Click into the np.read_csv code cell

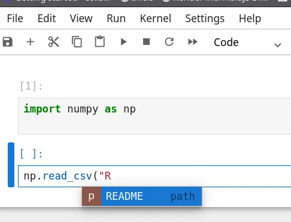pyautogui.click(x=154, y=176)
